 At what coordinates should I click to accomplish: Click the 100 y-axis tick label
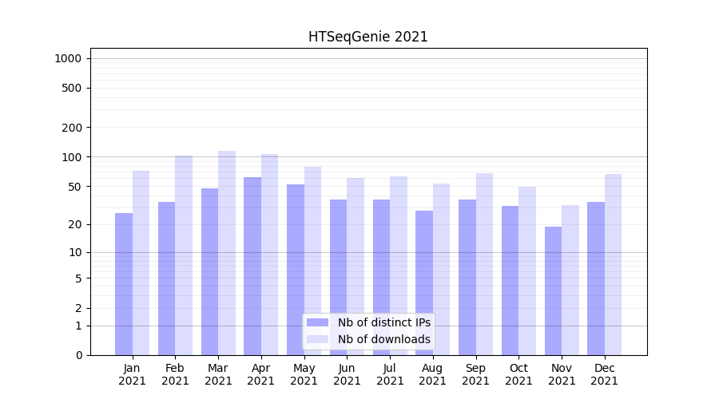coord(72,157)
